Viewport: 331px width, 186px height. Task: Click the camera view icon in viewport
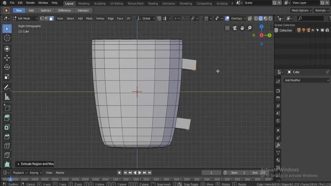coord(234,28)
